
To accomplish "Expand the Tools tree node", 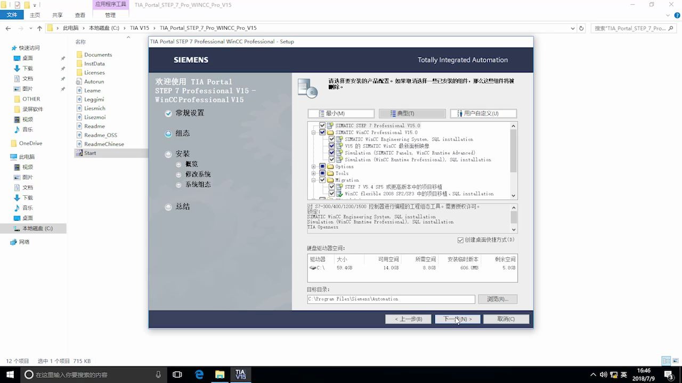I will (x=313, y=172).
